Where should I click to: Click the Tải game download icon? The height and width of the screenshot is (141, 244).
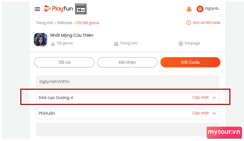(x=53, y=44)
